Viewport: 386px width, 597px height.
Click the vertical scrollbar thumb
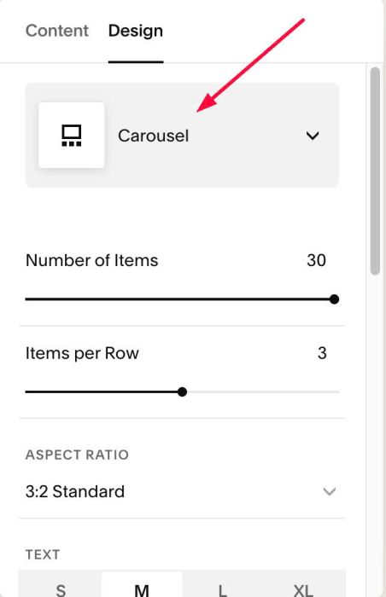[x=375, y=171]
